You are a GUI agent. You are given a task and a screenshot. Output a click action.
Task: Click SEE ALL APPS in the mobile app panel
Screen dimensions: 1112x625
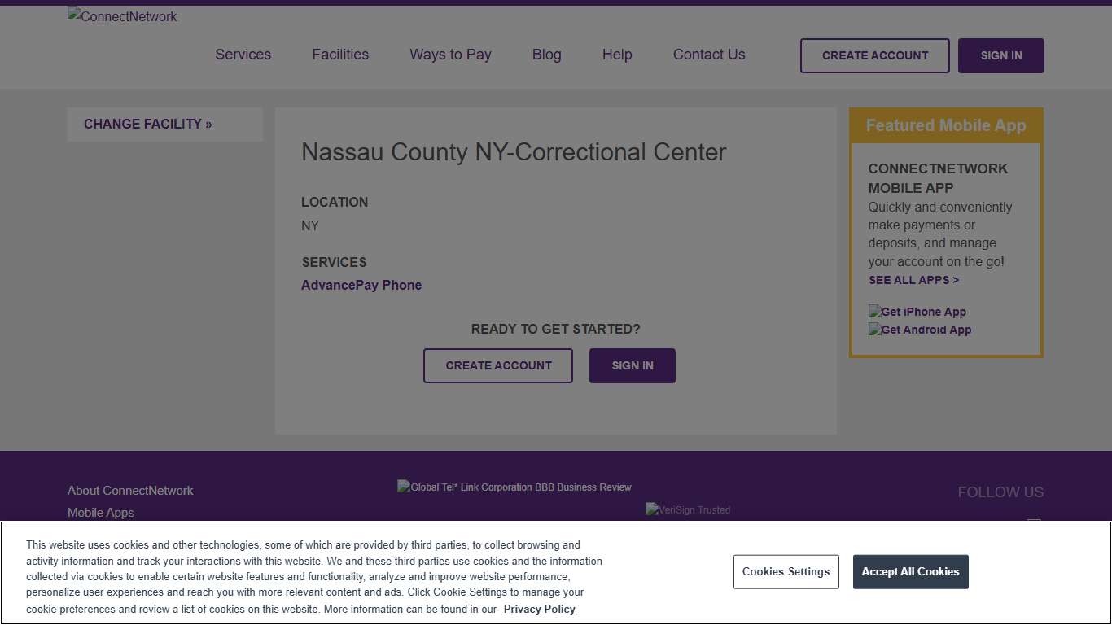pyautogui.click(x=913, y=280)
